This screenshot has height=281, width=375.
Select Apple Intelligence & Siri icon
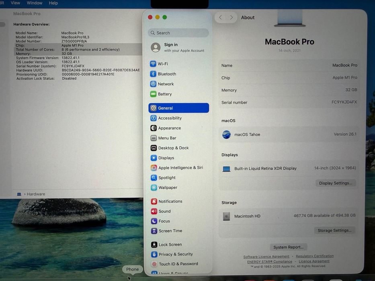pyautogui.click(x=154, y=168)
